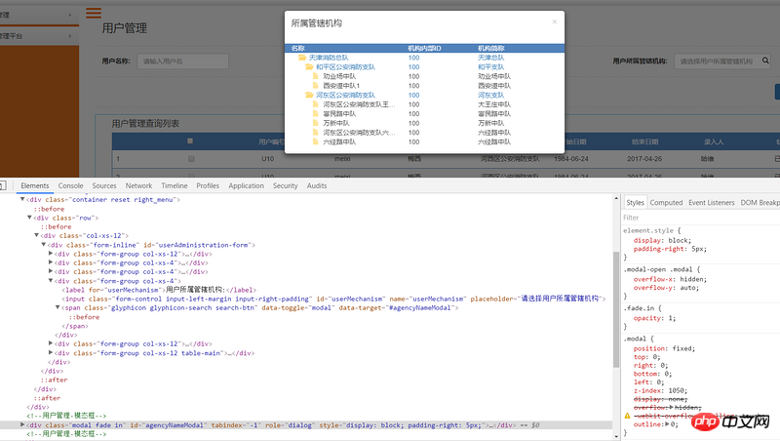Click the position: fixed style value
This screenshot has width=780, height=441.
click(x=682, y=348)
